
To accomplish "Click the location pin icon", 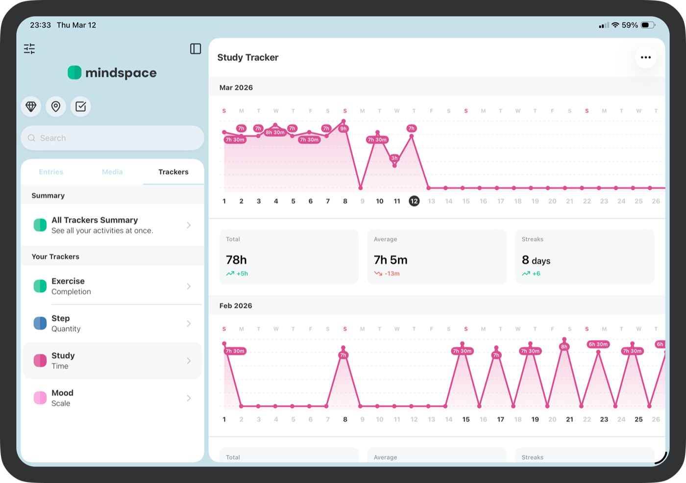I will pyautogui.click(x=55, y=106).
